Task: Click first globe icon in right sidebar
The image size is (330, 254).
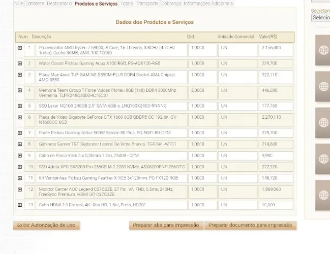Action: (x=324, y=50)
